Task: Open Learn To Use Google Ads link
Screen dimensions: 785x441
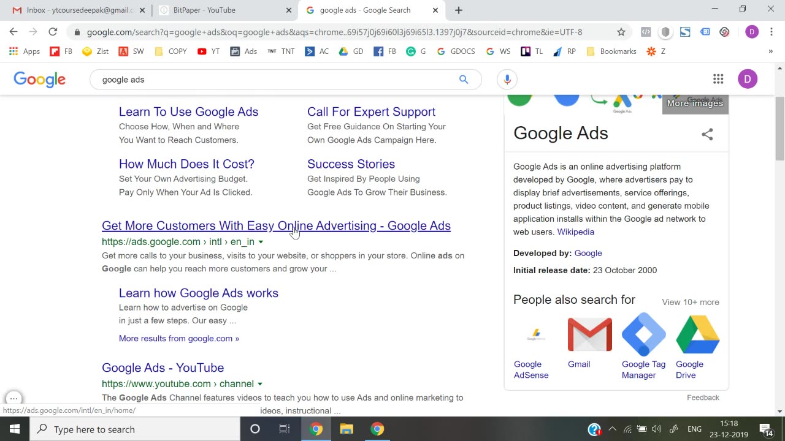Action: point(188,112)
